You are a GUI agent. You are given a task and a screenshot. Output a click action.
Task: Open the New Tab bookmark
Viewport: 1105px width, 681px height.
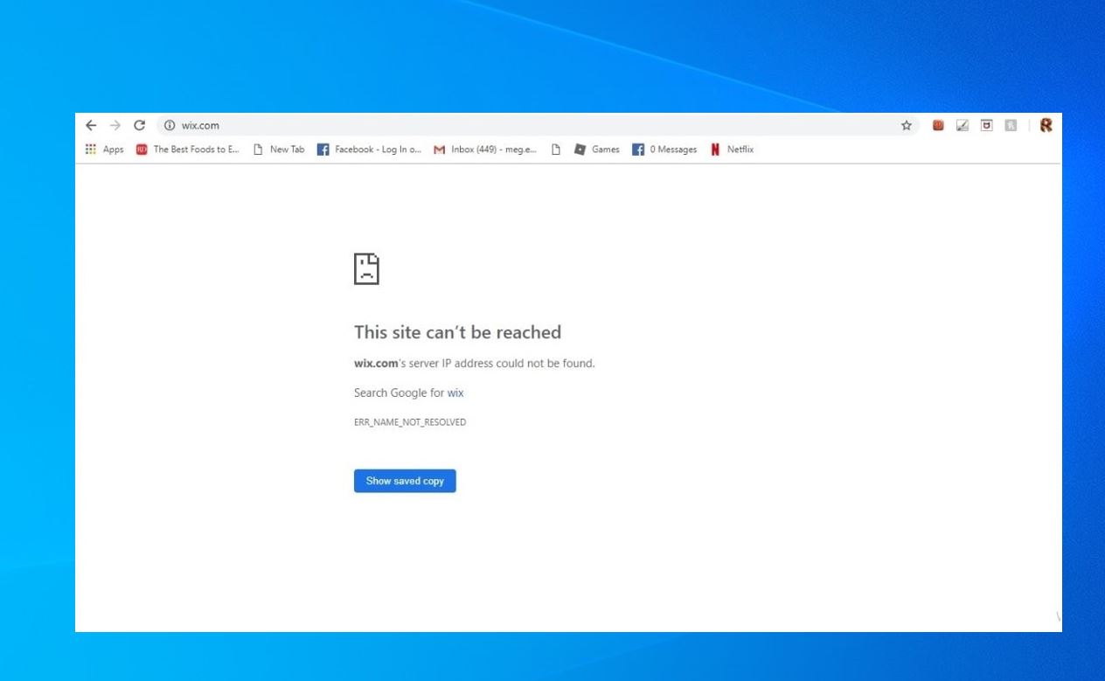coord(279,149)
